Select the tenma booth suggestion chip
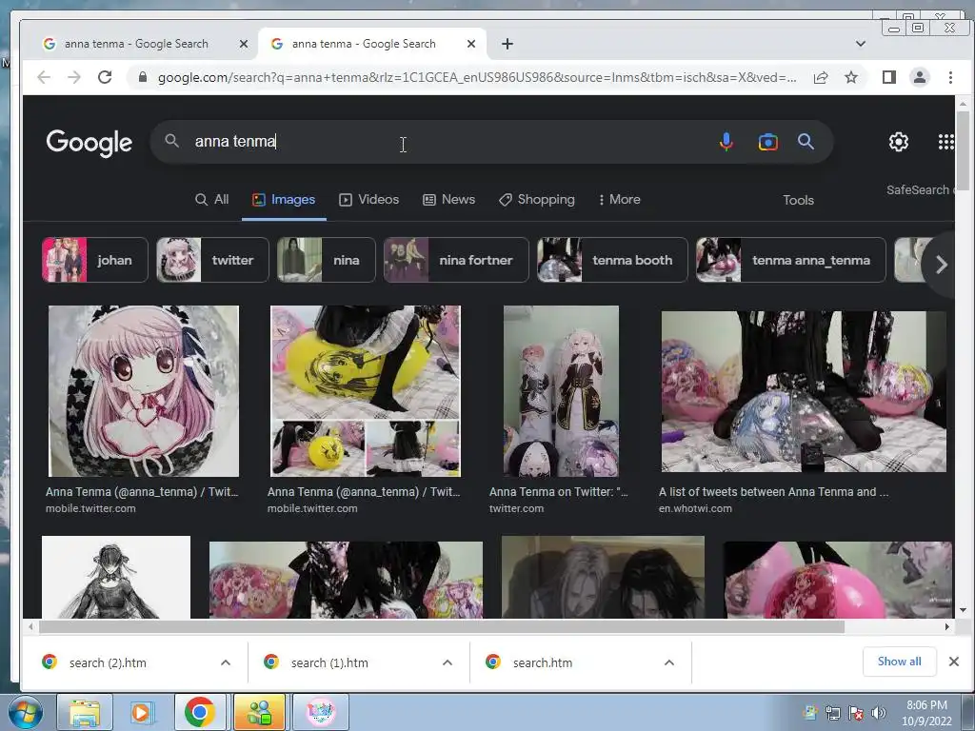 point(612,260)
